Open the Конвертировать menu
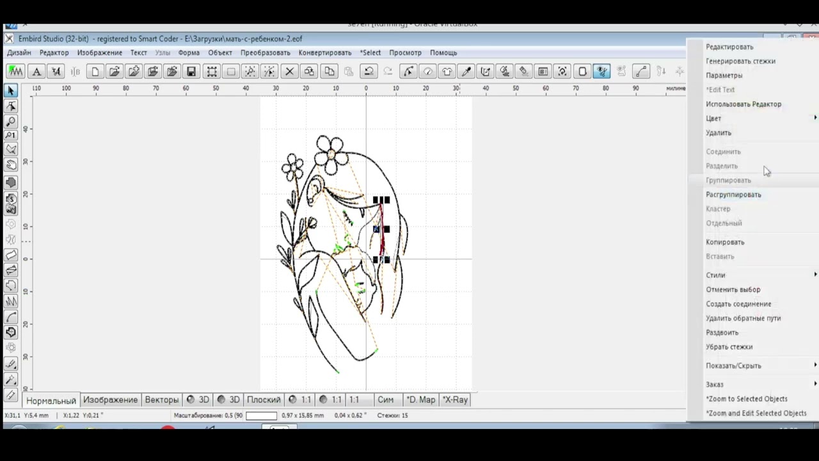 325,53
